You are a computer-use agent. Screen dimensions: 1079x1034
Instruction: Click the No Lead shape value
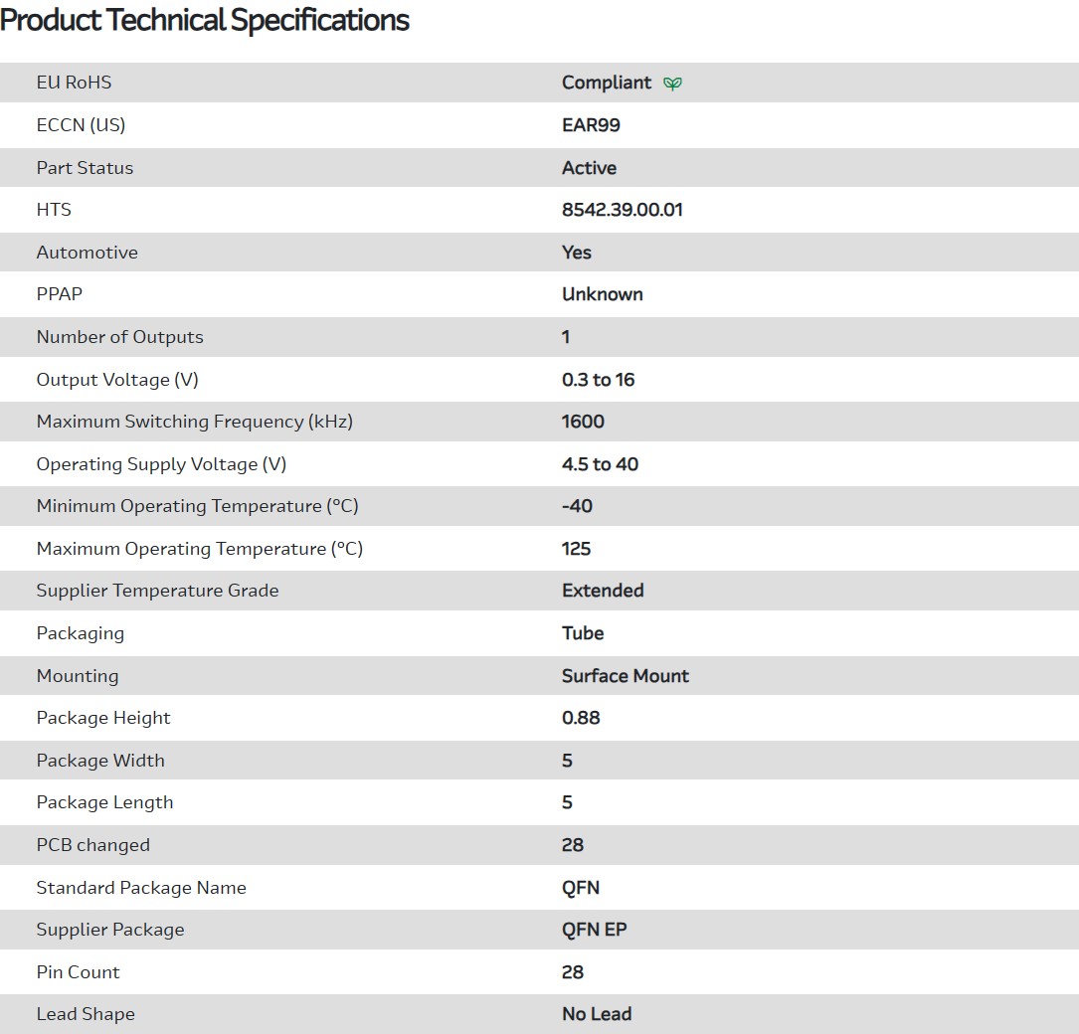point(597,1014)
